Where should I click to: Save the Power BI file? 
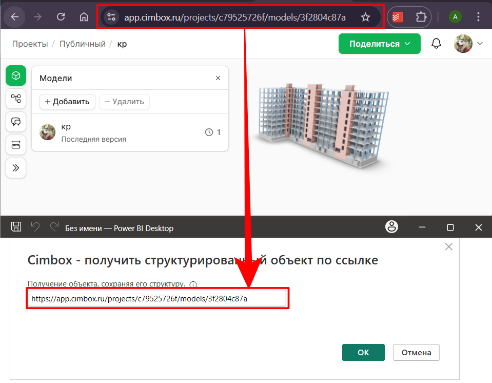(16, 226)
